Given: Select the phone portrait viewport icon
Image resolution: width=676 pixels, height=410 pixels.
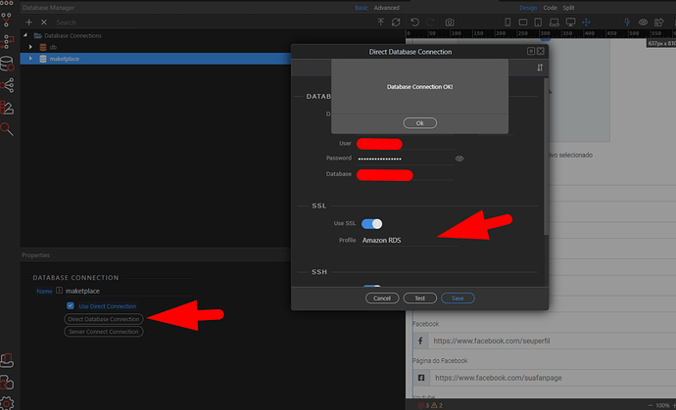Looking at the screenshot, I should click(x=507, y=22).
